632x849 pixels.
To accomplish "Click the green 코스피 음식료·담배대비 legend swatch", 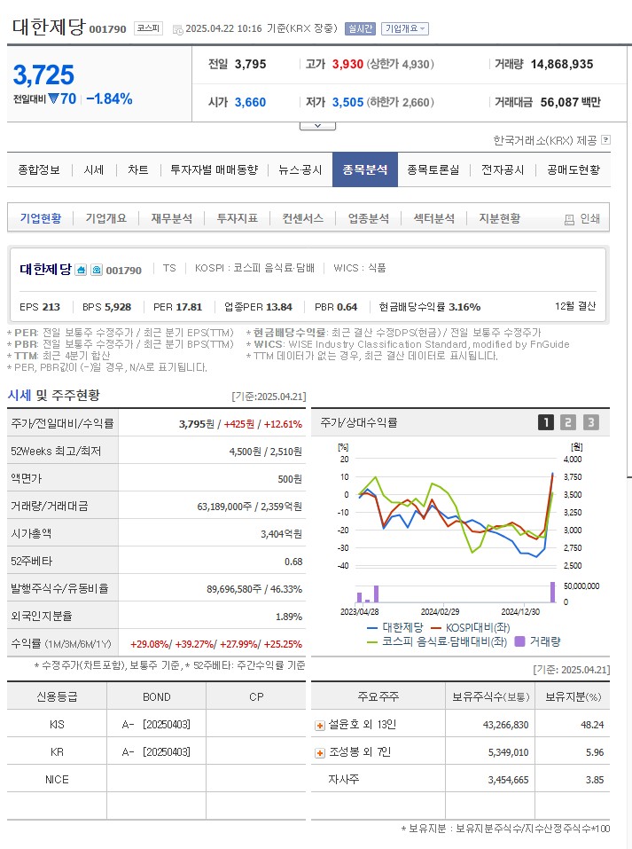I will (x=371, y=642).
